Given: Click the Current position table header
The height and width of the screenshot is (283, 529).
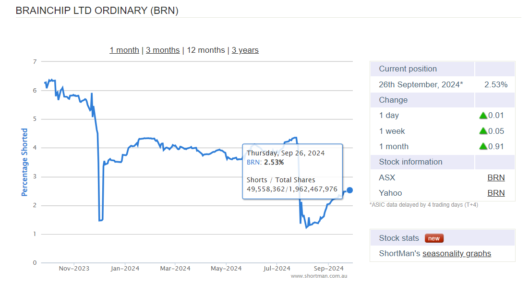Looking at the screenshot, I should (x=408, y=69).
